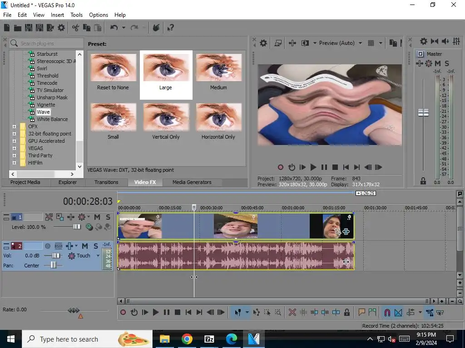Screen dimensions: 465x348
Task: Mute audio track 2 with M button
Action: (x=85, y=246)
